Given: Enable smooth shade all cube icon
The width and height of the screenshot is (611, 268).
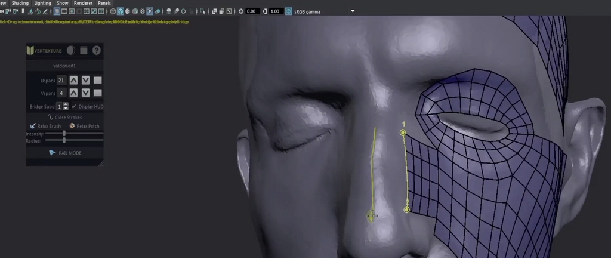Looking at the screenshot, I should (x=121, y=11).
